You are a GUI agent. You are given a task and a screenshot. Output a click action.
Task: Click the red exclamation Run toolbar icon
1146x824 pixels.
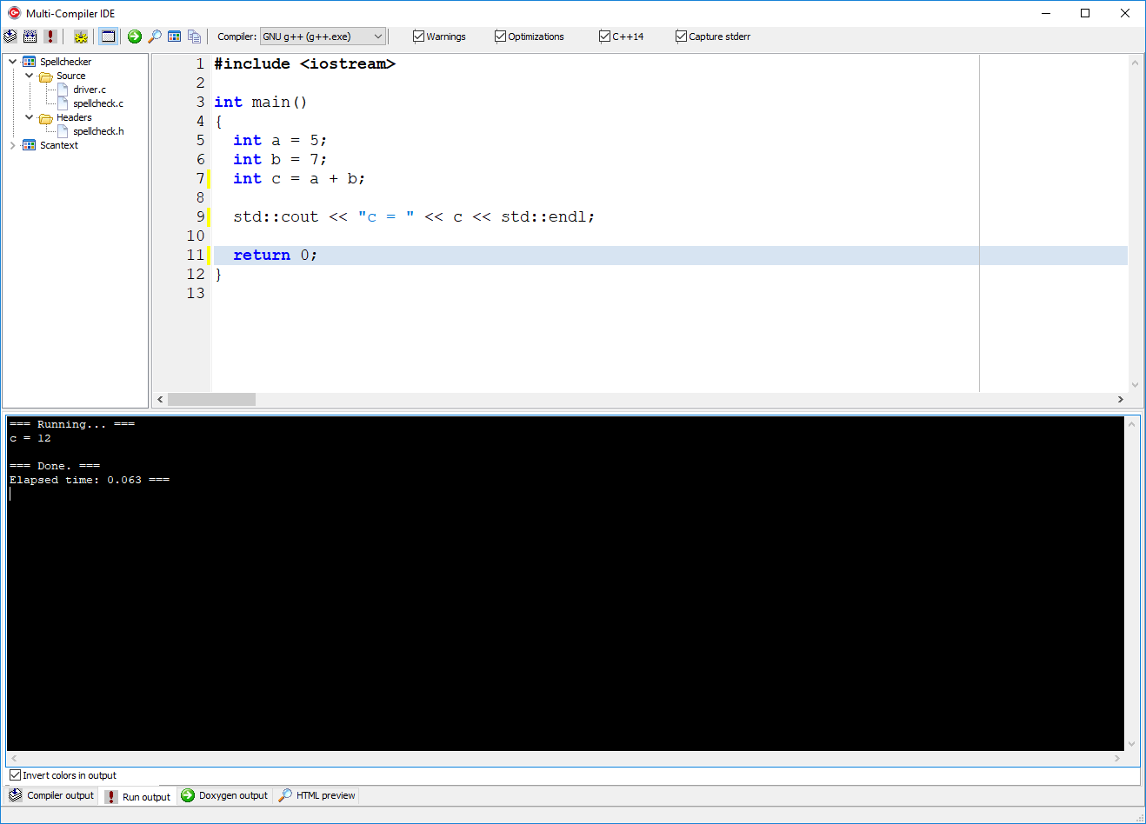(x=50, y=37)
